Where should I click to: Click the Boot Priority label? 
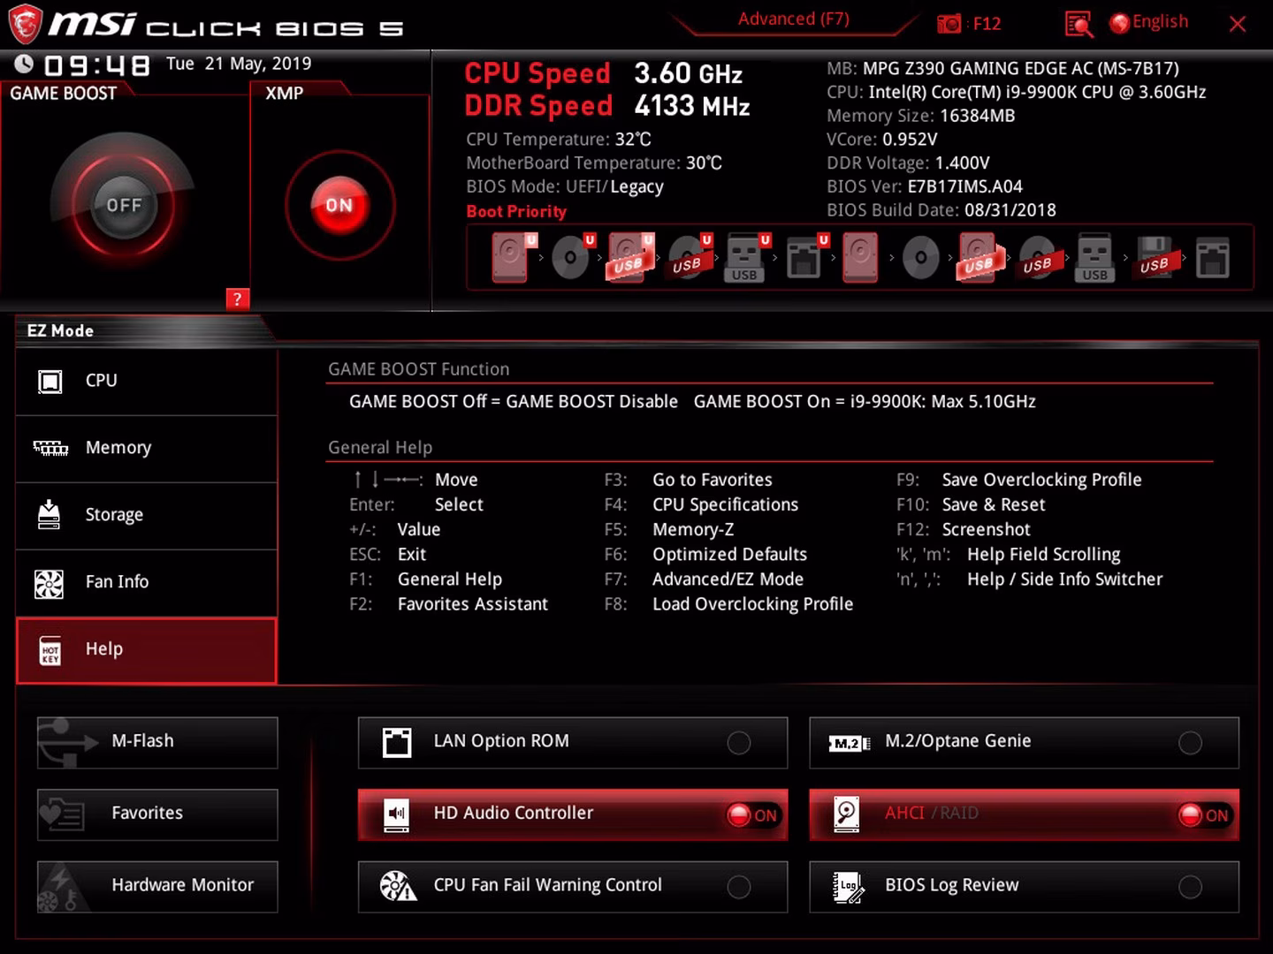tap(516, 211)
